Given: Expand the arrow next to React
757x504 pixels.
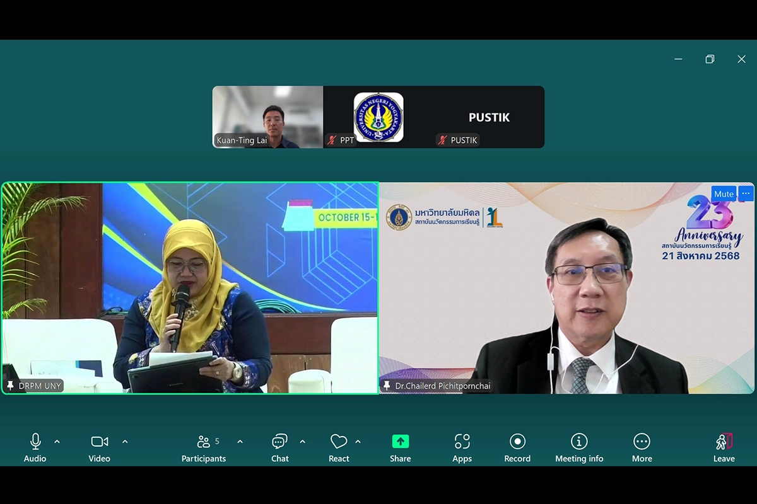Looking at the screenshot, I should point(358,442).
